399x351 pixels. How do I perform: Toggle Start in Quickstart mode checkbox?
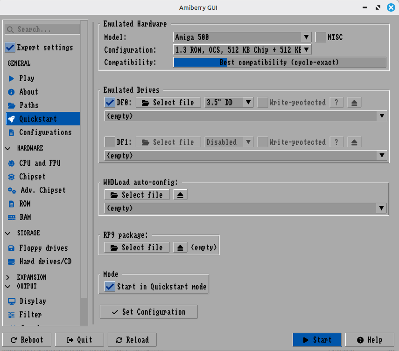[x=110, y=287]
